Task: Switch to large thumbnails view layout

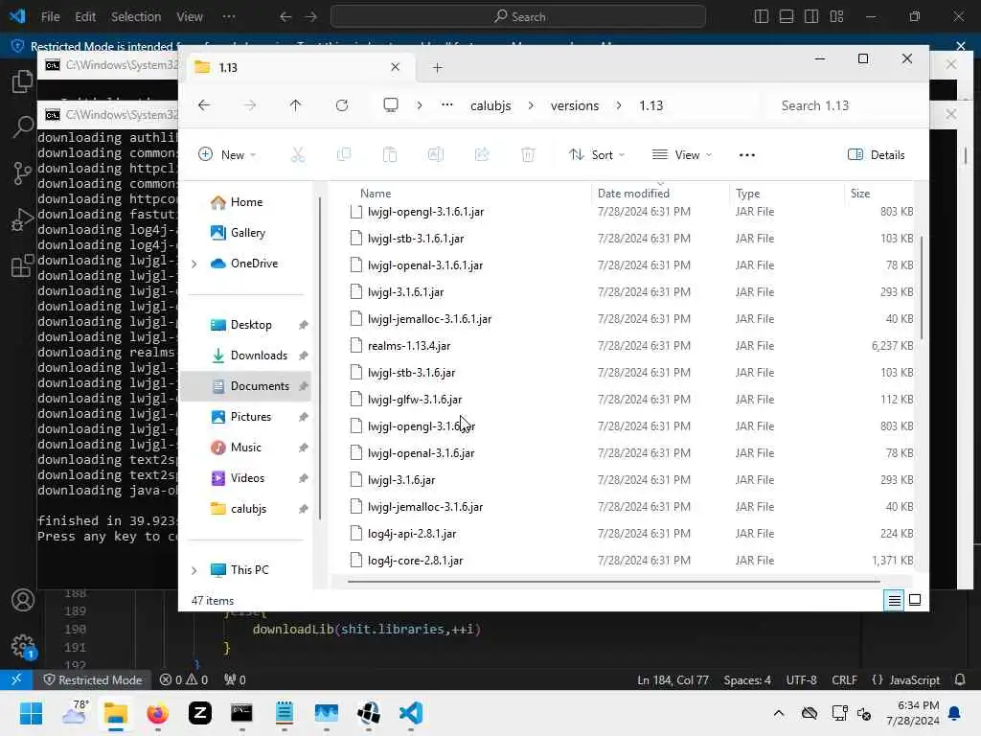Action: (x=915, y=601)
